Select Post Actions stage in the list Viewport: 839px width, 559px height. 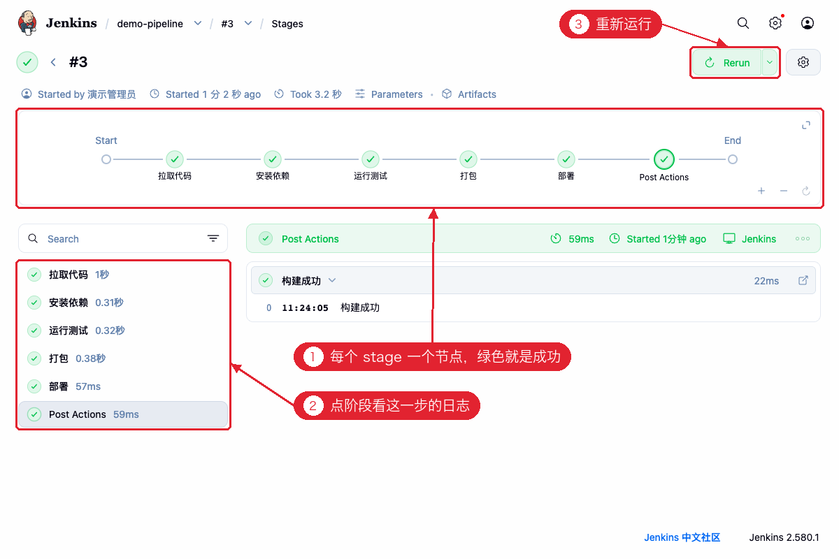[123, 414]
